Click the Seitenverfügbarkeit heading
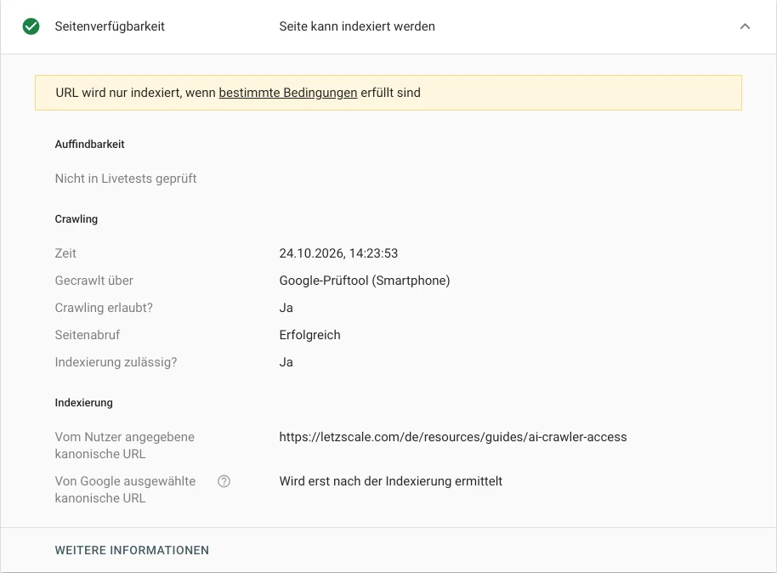The image size is (777, 573). (110, 26)
